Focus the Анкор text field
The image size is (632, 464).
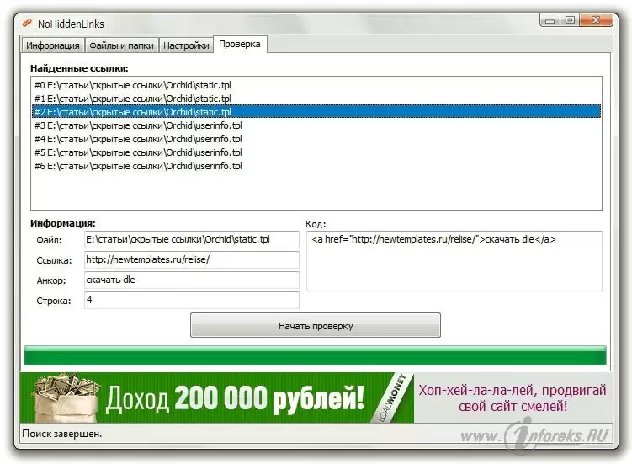pos(190,280)
